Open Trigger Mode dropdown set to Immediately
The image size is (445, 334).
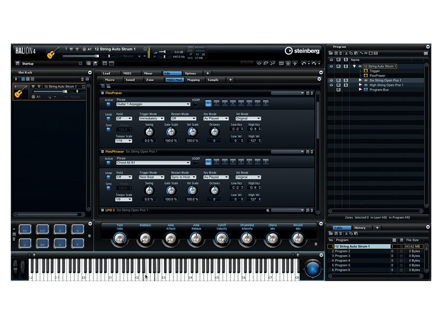click(x=151, y=118)
